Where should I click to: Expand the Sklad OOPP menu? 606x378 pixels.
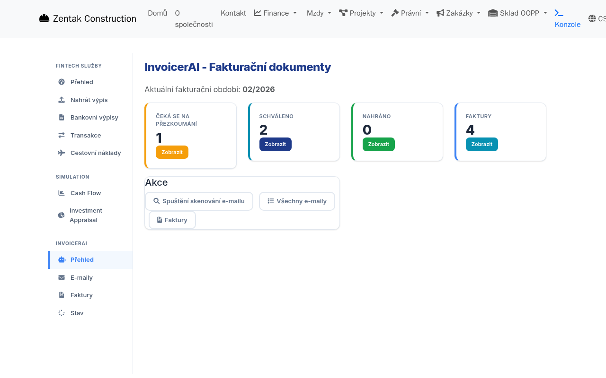point(517,13)
